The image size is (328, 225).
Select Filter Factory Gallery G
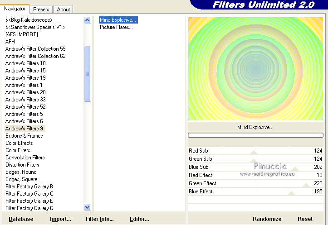coord(29,208)
